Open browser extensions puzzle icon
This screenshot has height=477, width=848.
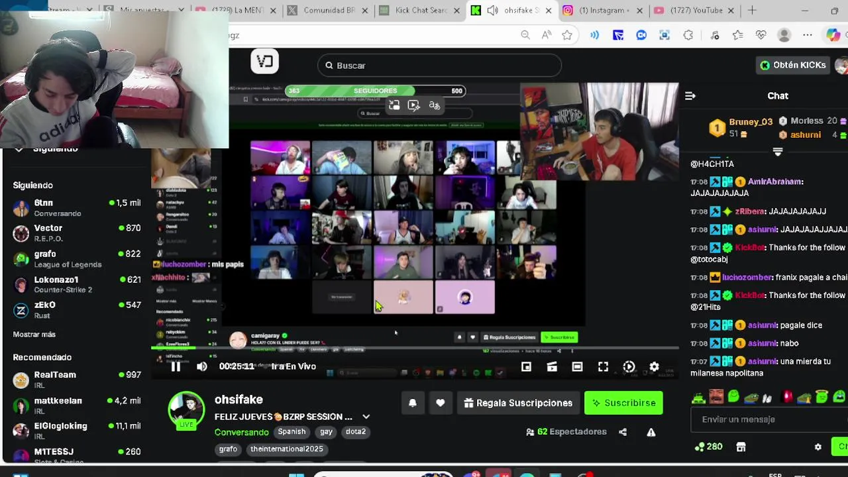[688, 35]
